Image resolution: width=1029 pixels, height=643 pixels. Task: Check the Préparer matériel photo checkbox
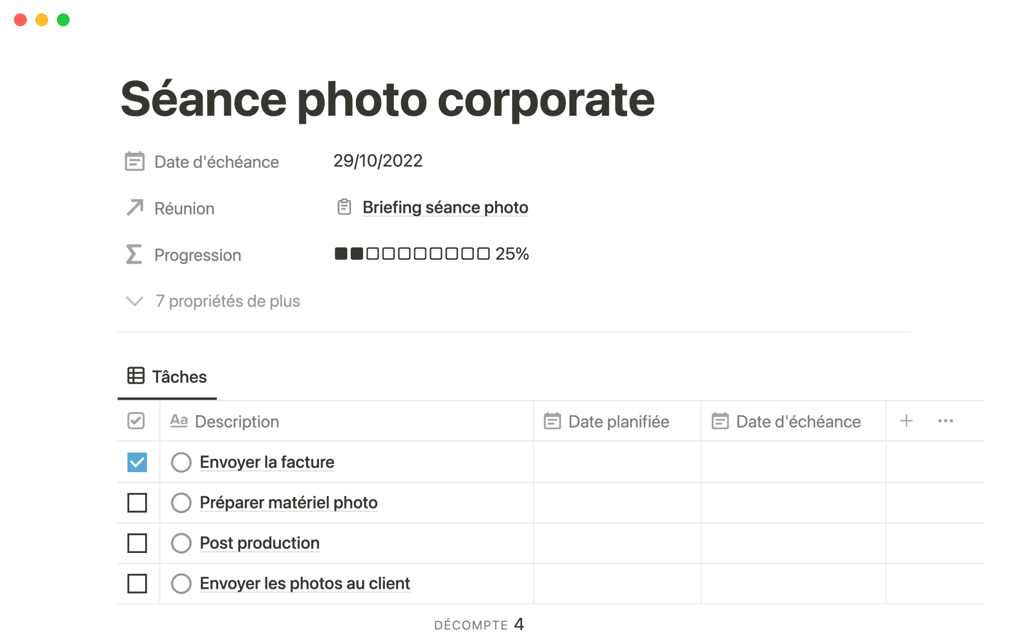(137, 503)
